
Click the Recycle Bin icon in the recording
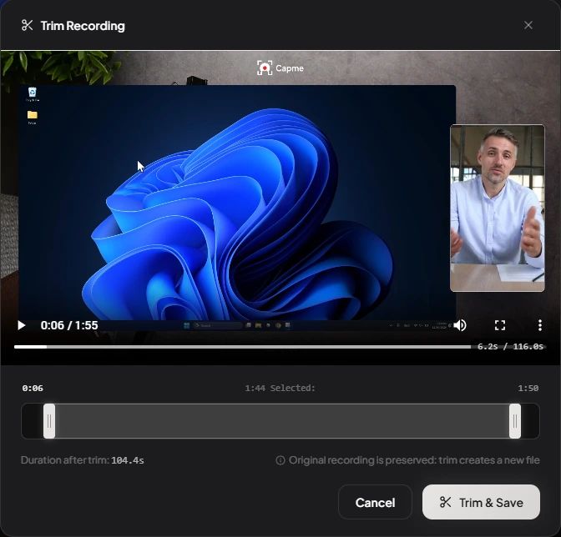pos(33,94)
